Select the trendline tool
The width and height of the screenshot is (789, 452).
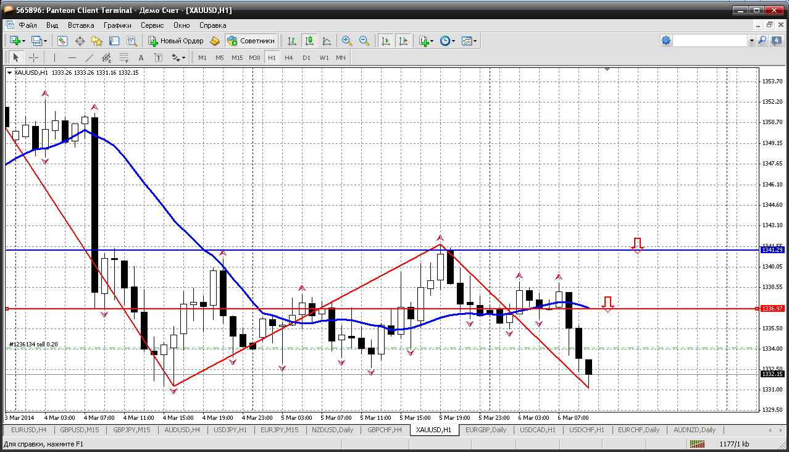tap(90, 57)
